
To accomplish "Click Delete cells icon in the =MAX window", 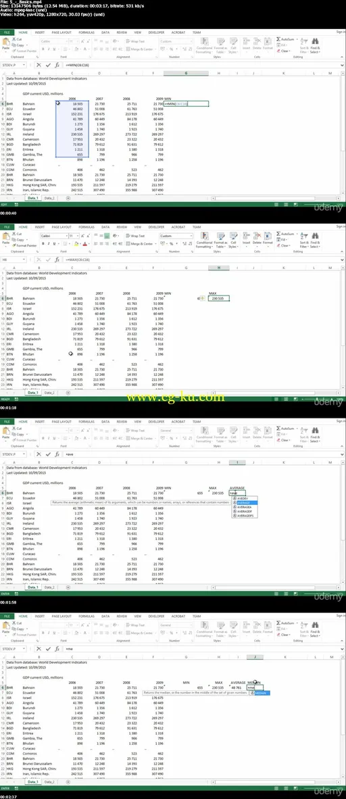I will pyautogui.click(x=257, y=235).
